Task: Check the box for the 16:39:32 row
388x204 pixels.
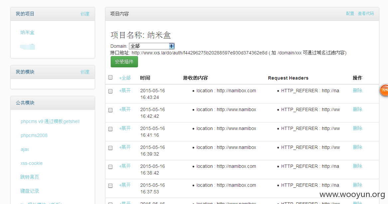Action: pos(110,148)
